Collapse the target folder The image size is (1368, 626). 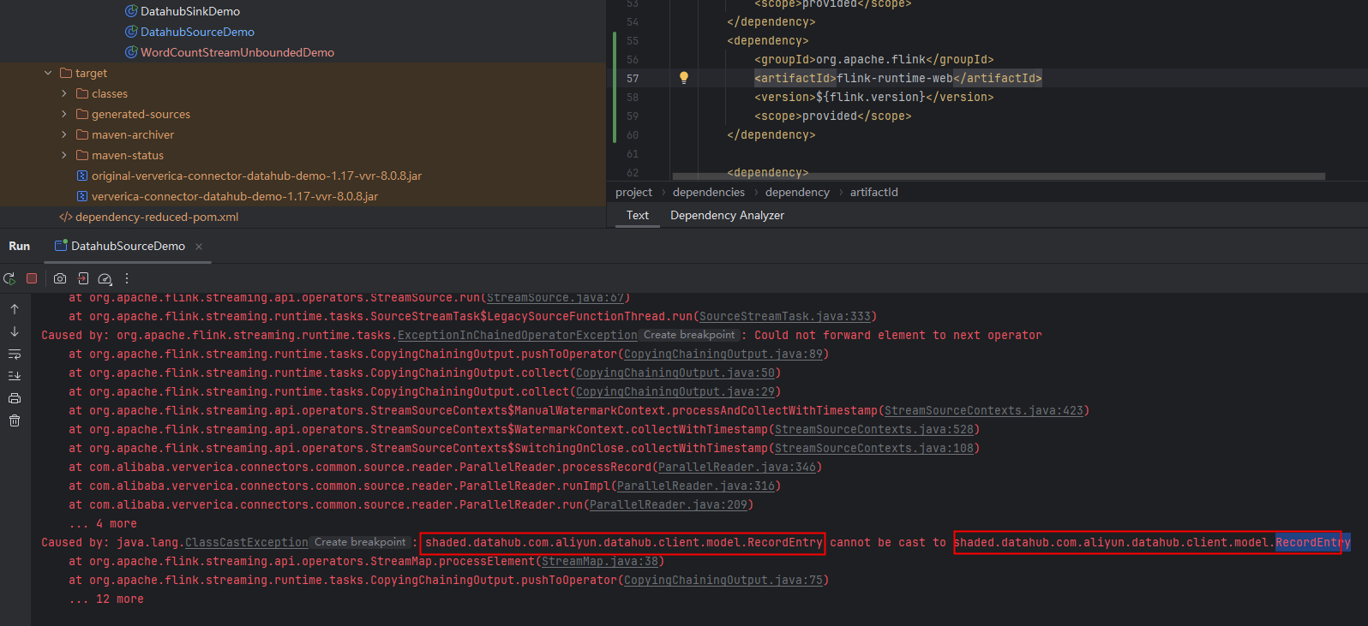point(48,73)
